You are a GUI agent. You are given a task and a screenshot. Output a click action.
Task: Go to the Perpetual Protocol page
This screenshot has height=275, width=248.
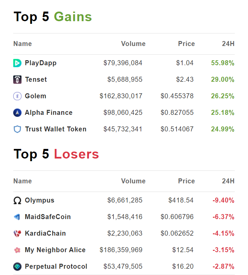56,266
